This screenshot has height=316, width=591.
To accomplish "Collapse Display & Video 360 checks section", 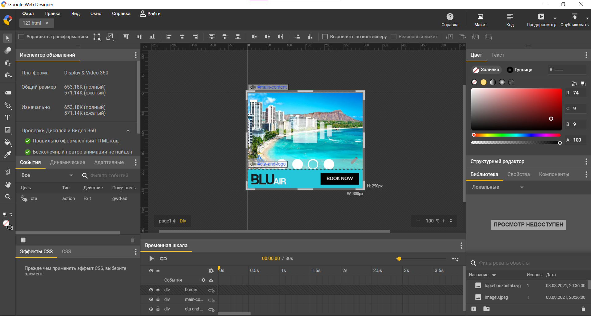I will point(128,131).
